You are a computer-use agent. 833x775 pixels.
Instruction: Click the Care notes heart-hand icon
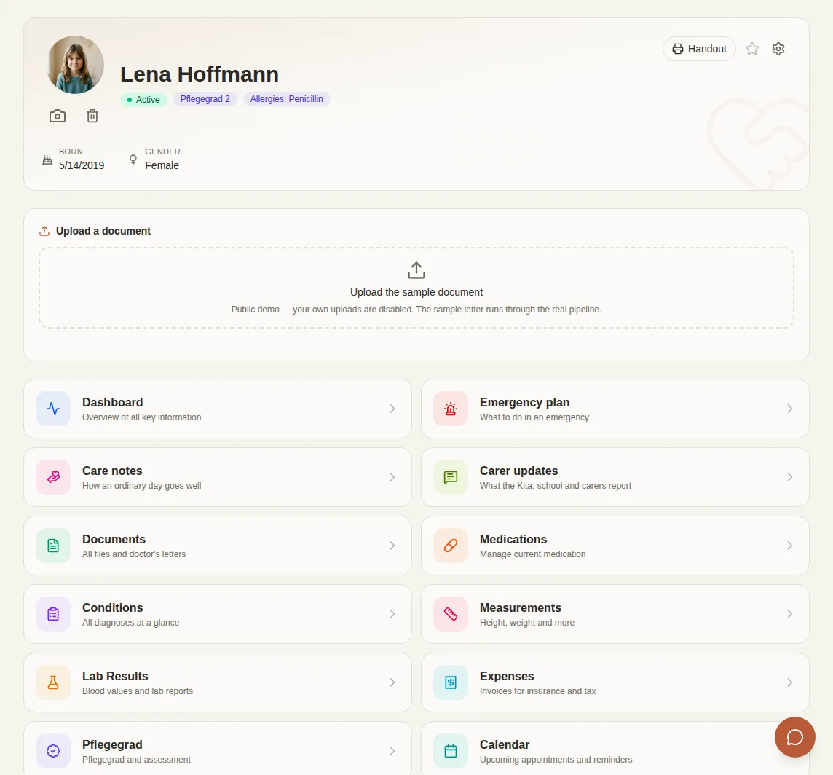pyautogui.click(x=53, y=477)
